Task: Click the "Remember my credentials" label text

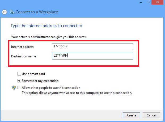Action: (x=40, y=81)
